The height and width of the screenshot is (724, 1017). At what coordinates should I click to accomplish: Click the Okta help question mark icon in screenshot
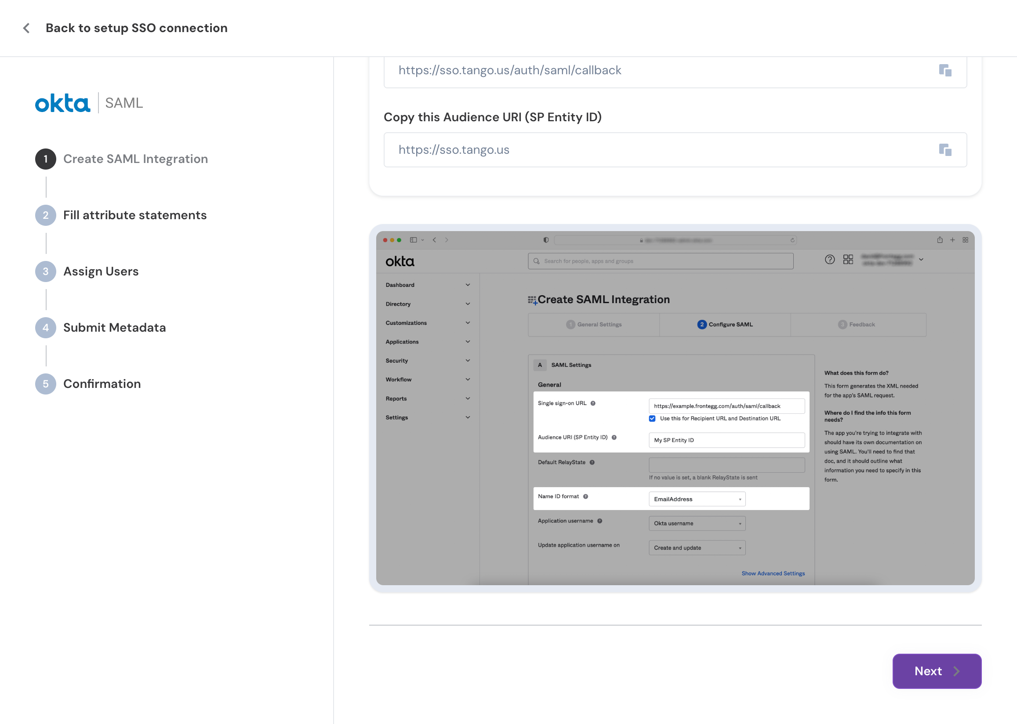829,260
